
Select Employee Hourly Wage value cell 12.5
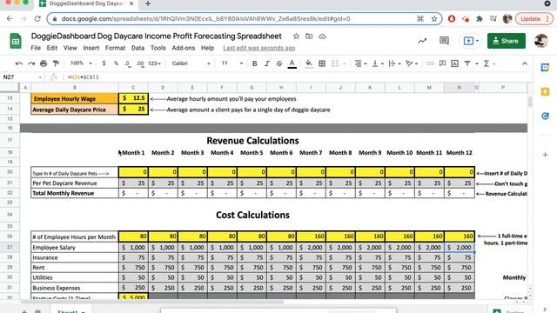click(x=133, y=98)
